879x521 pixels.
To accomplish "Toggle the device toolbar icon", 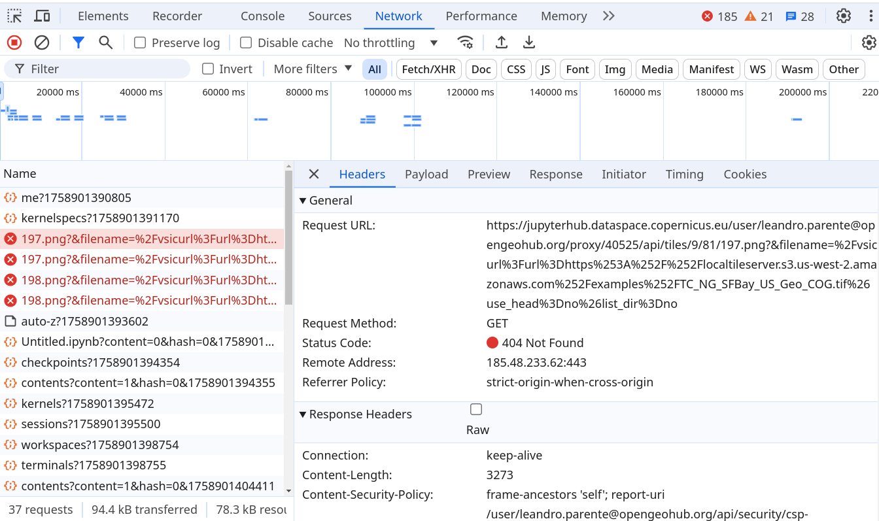I will click(42, 16).
